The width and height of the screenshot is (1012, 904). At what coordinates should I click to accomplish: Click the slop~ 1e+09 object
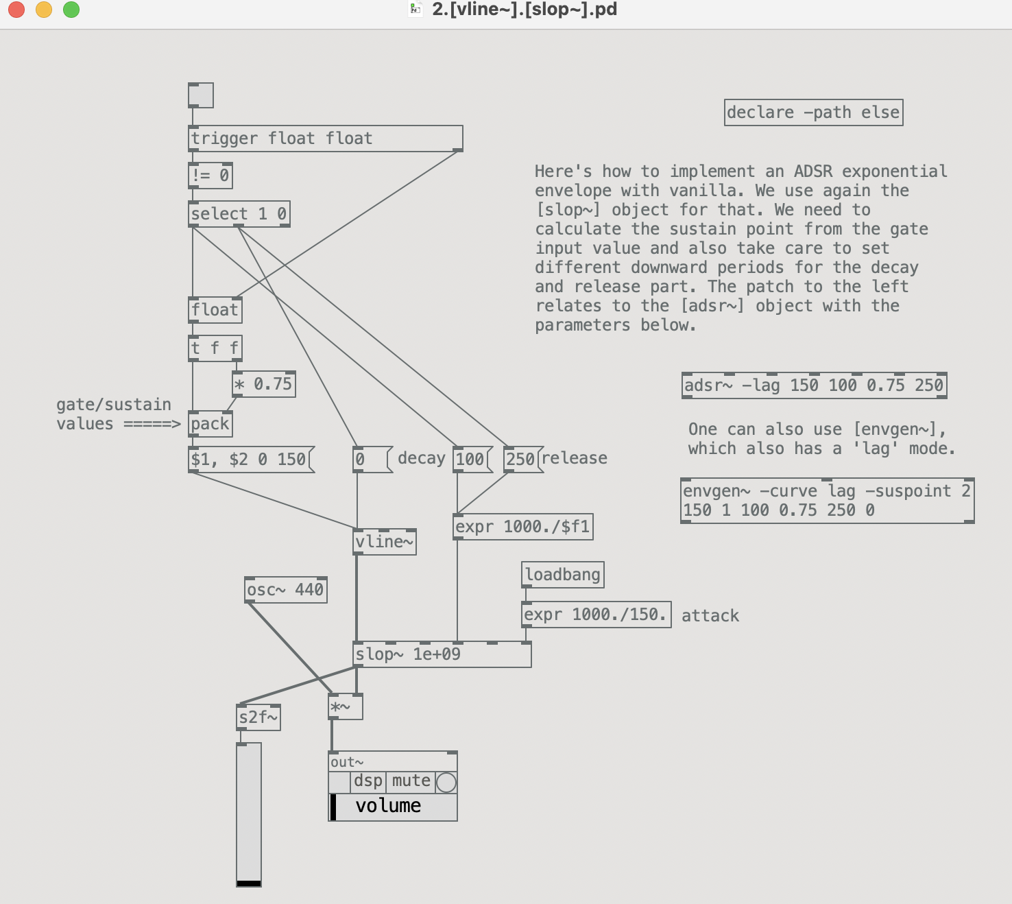pos(442,654)
